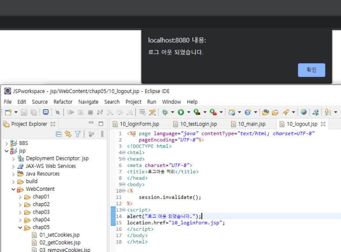
Task: Click the Suspend debug icon
Action: 81,112
